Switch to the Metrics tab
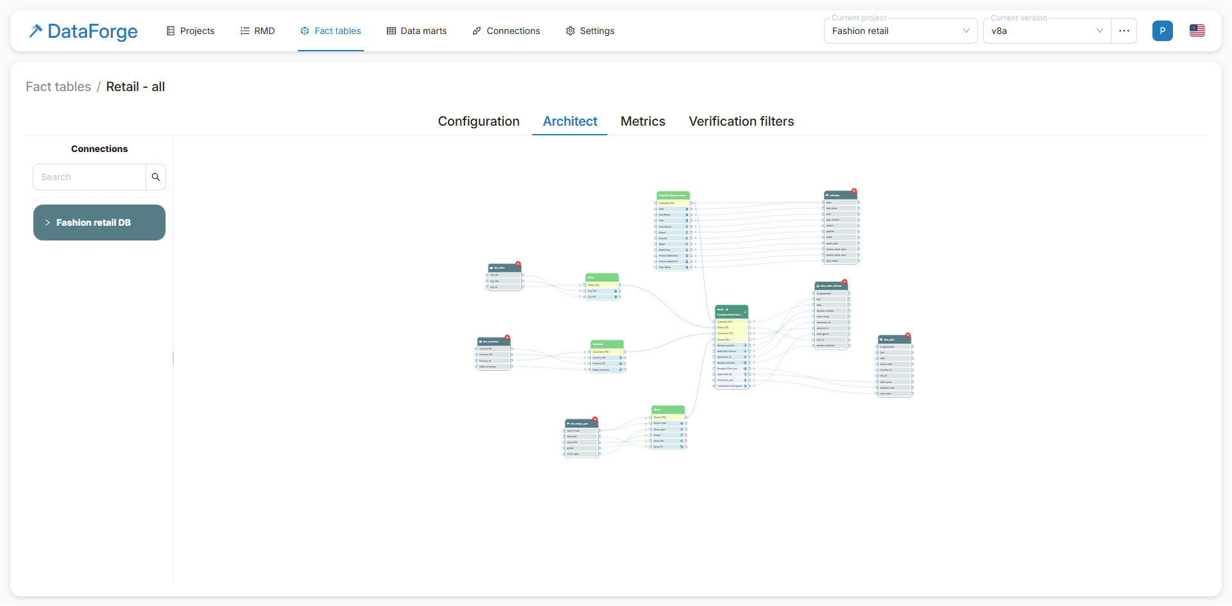 tap(642, 121)
